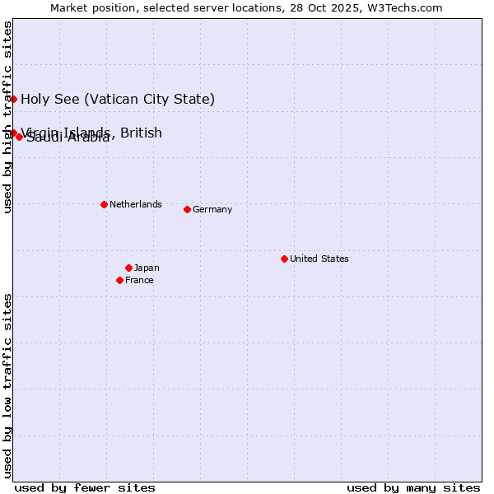Click the United States red marker
Image resolution: width=494 pixels, height=494 pixels.
tap(284, 259)
